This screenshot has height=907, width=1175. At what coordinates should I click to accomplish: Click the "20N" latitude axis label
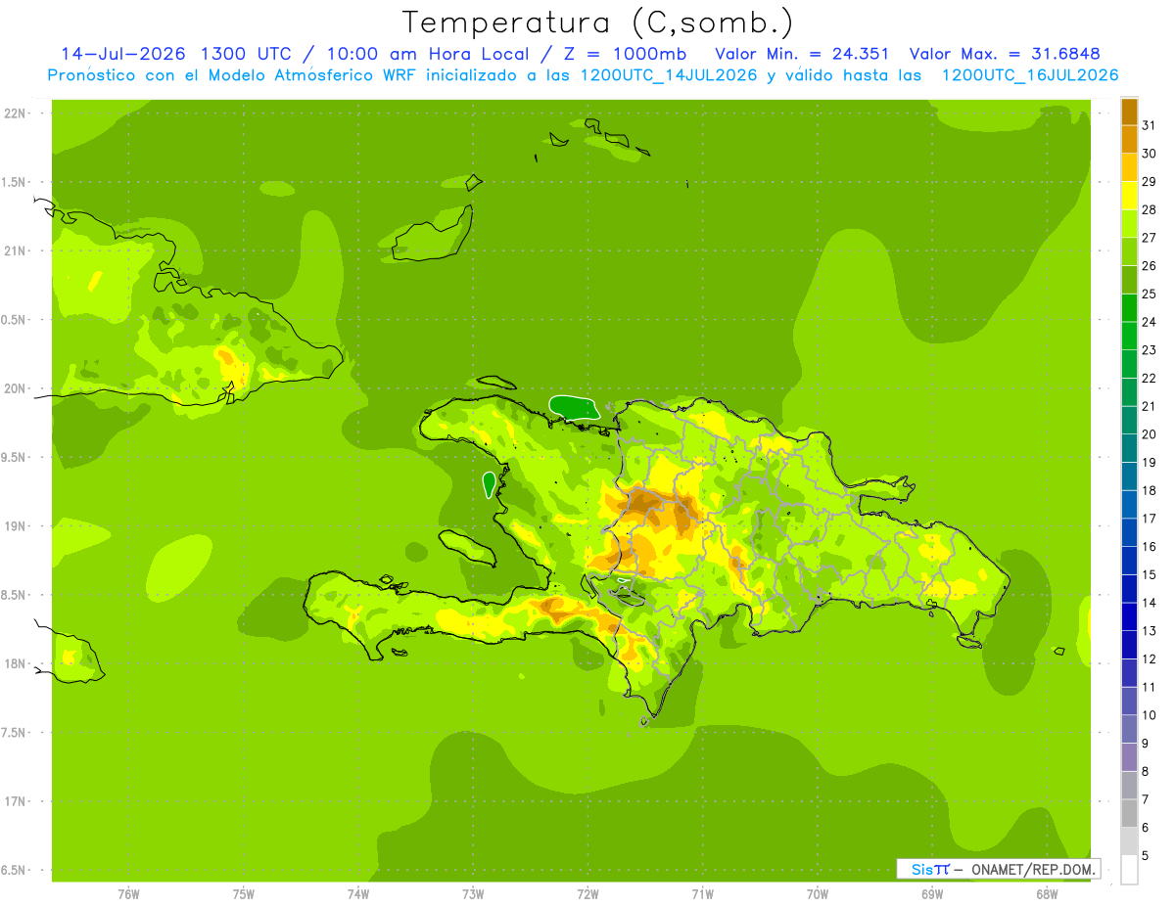click(16, 388)
